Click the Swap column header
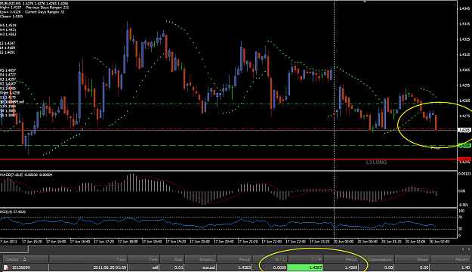 coord(412,259)
